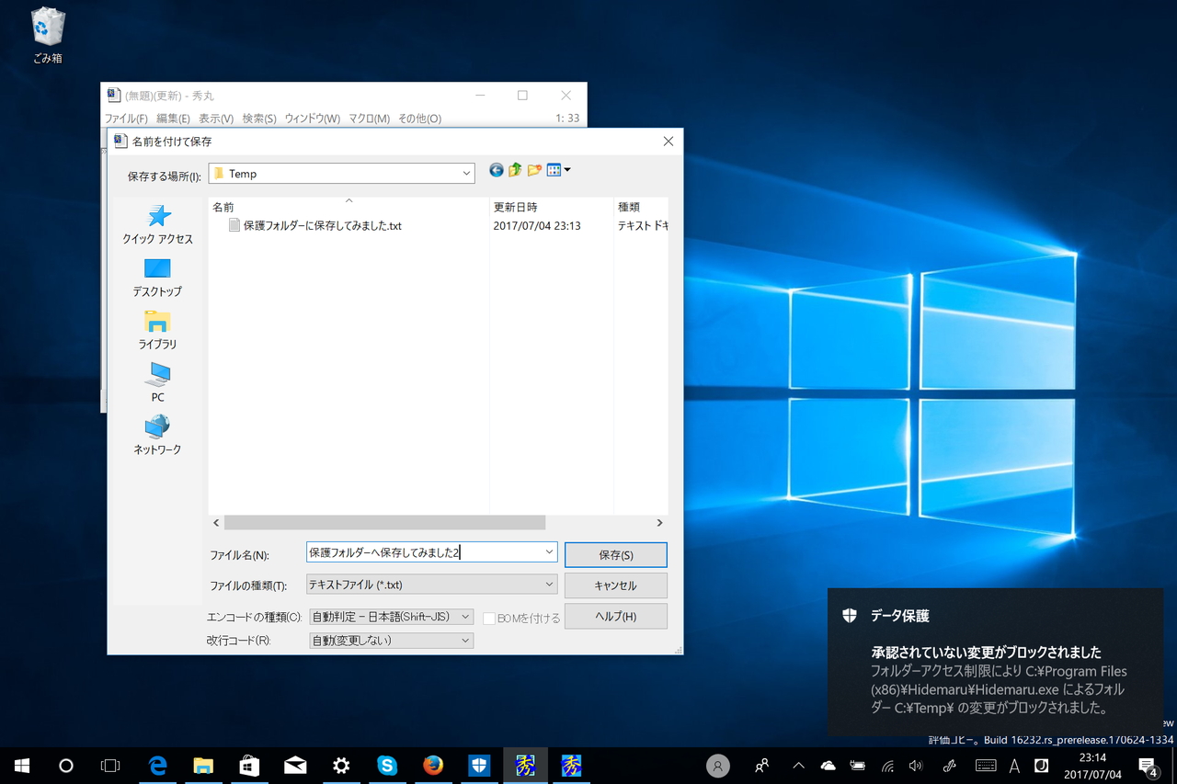Screen dimensions: 1177x784
Task: Navigate up one folder level
Action: (x=515, y=170)
